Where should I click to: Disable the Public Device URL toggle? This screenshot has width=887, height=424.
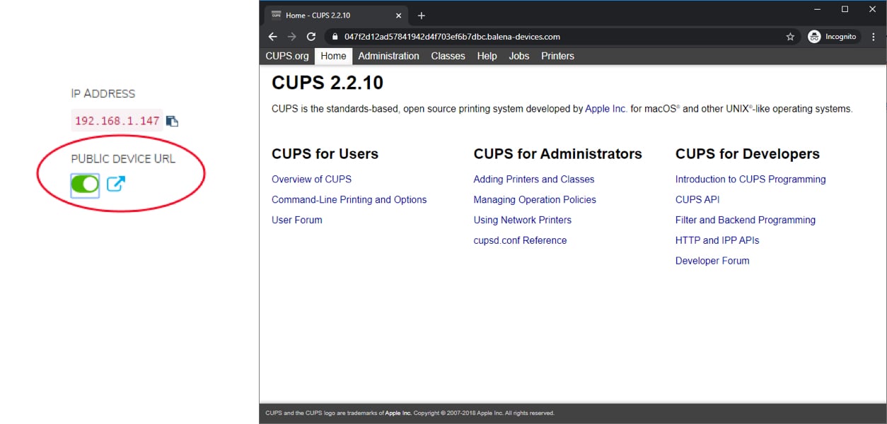tap(84, 184)
